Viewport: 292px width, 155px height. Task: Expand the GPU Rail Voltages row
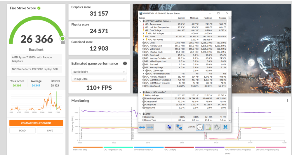pos(143,33)
